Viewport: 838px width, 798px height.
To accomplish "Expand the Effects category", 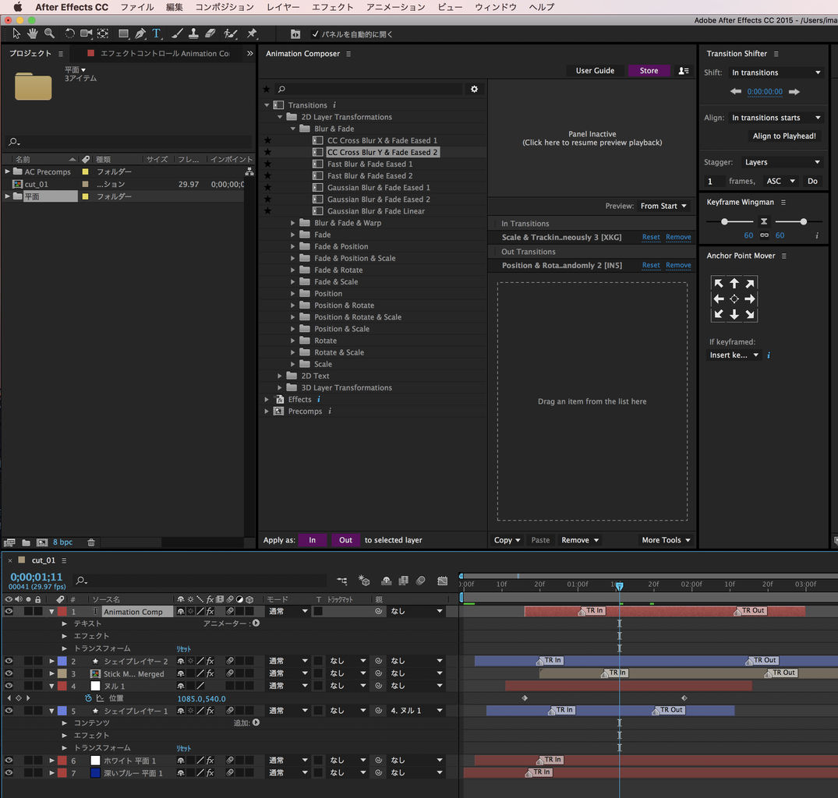I will click(x=267, y=400).
